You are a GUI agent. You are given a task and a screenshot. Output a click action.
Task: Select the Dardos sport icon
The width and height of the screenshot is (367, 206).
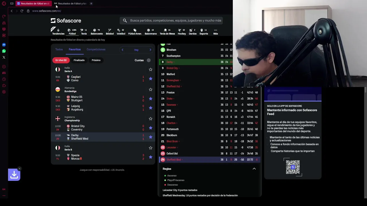tap(193, 31)
